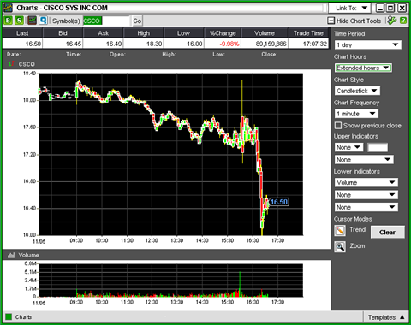Click the green S sell icon
Screen dimensions: 411x325
point(19,21)
